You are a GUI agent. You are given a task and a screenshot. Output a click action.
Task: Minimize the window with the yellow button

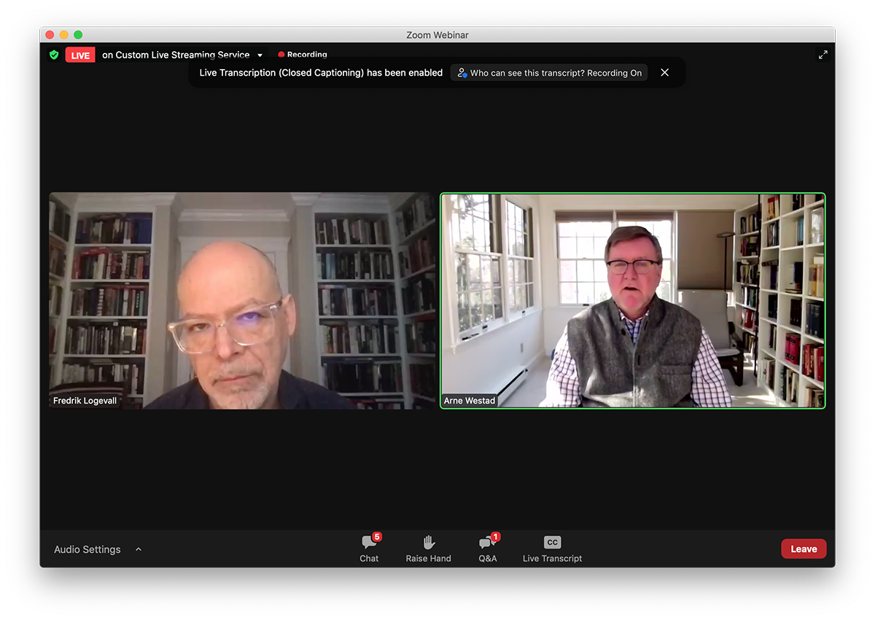point(63,35)
